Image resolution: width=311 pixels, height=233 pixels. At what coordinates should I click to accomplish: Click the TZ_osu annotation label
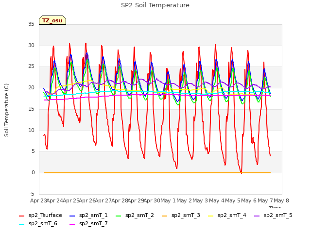pos(52,20)
